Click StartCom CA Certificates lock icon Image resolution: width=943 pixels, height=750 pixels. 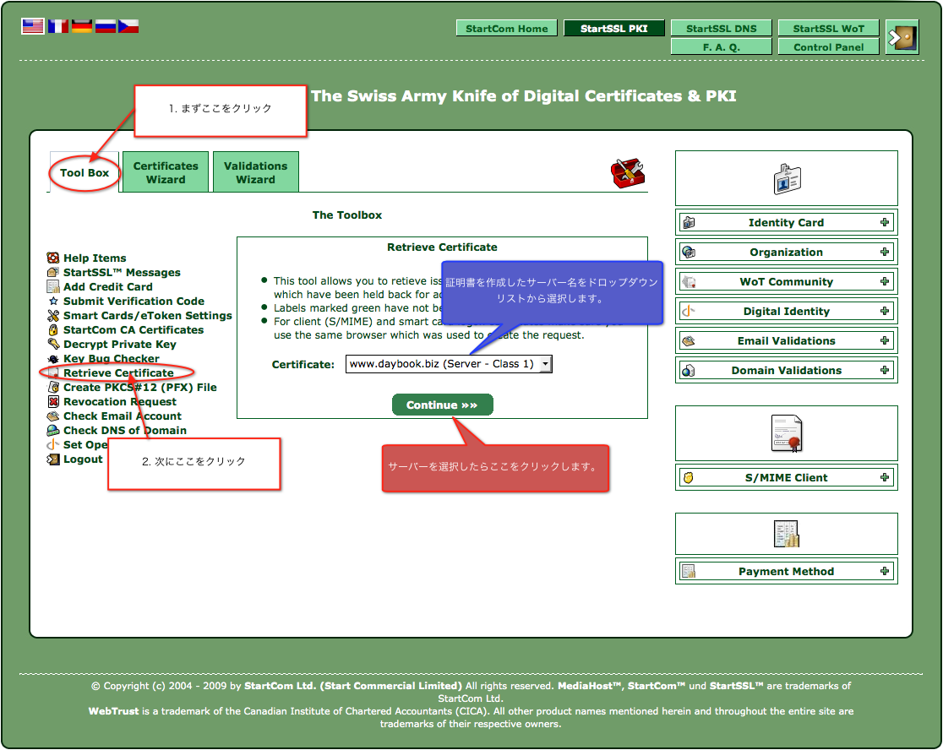coord(53,330)
